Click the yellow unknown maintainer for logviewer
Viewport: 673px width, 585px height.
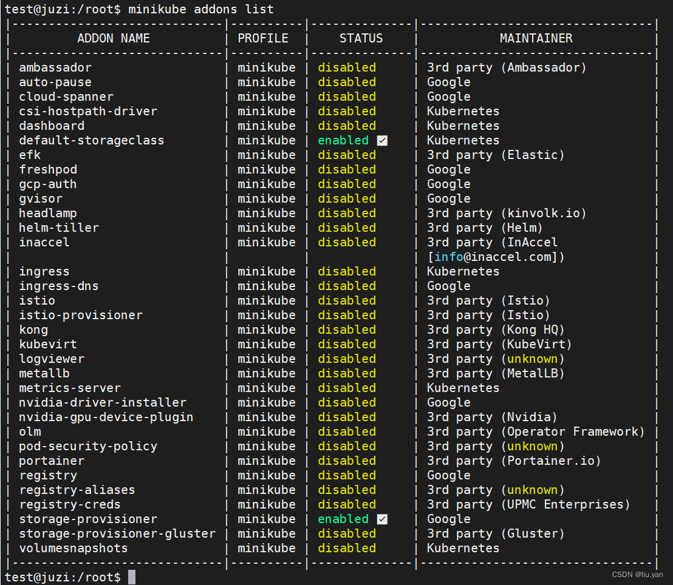click(x=532, y=359)
